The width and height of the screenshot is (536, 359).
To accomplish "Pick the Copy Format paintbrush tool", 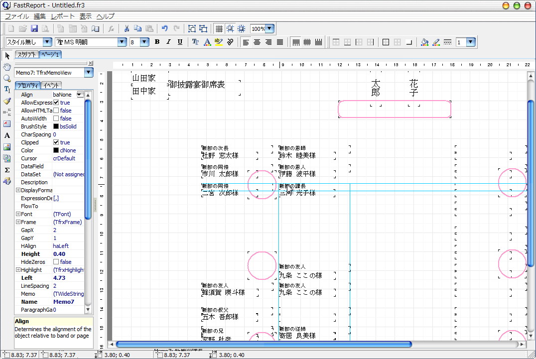I will click(x=7, y=101).
